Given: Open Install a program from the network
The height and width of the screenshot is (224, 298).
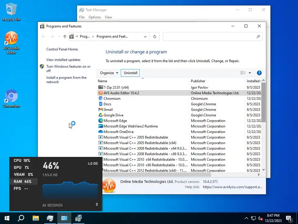Looking at the screenshot, I should 66,80.
